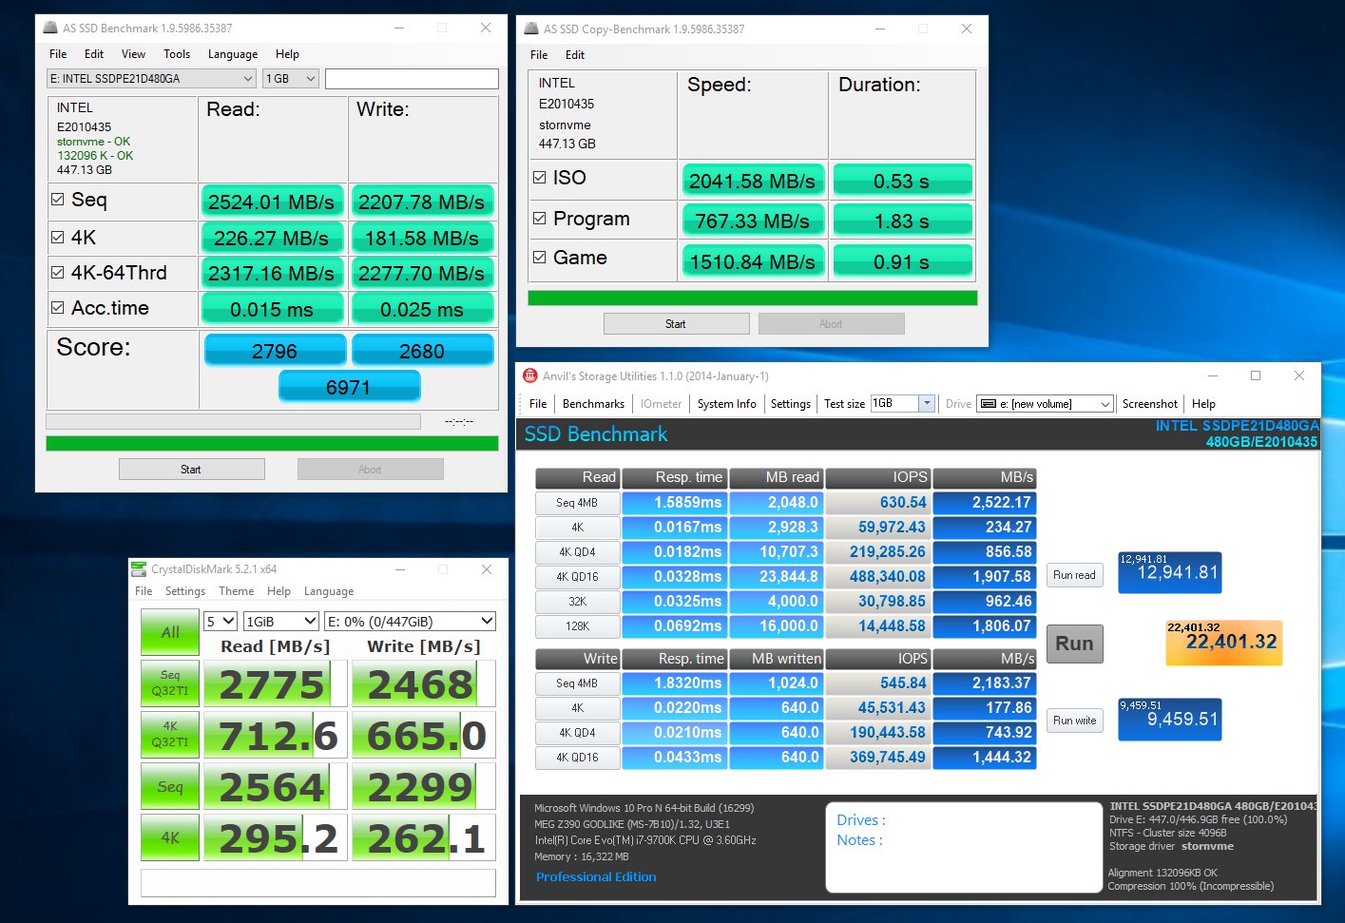Image resolution: width=1345 pixels, height=923 pixels.
Task: Toggle the Acc.time checkbox
Action: coord(58,308)
